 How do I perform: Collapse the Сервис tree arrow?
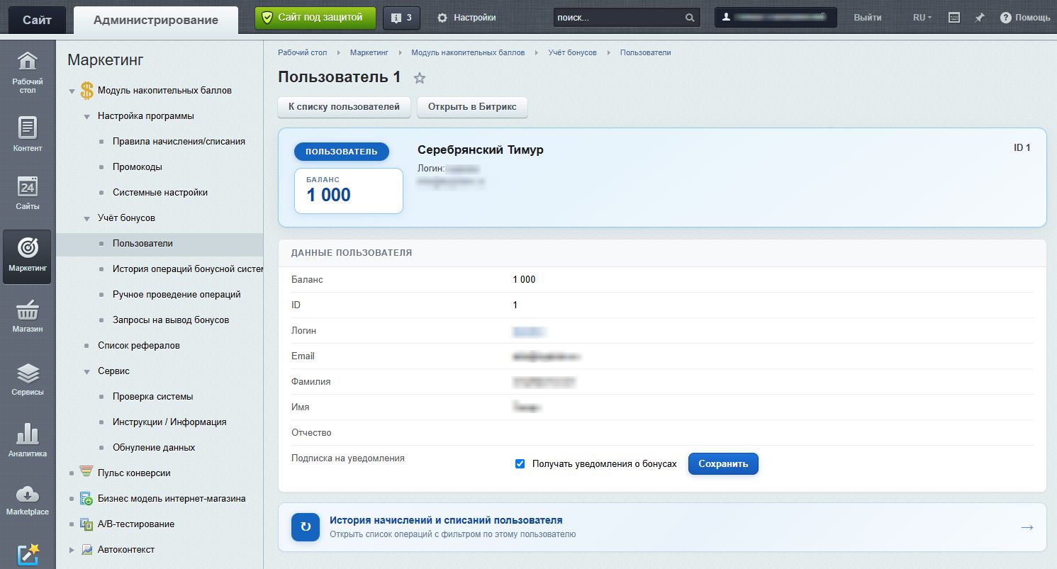point(86,371)
